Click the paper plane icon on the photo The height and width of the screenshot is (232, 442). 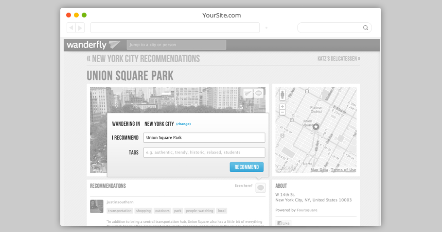(x=248, y=93)
